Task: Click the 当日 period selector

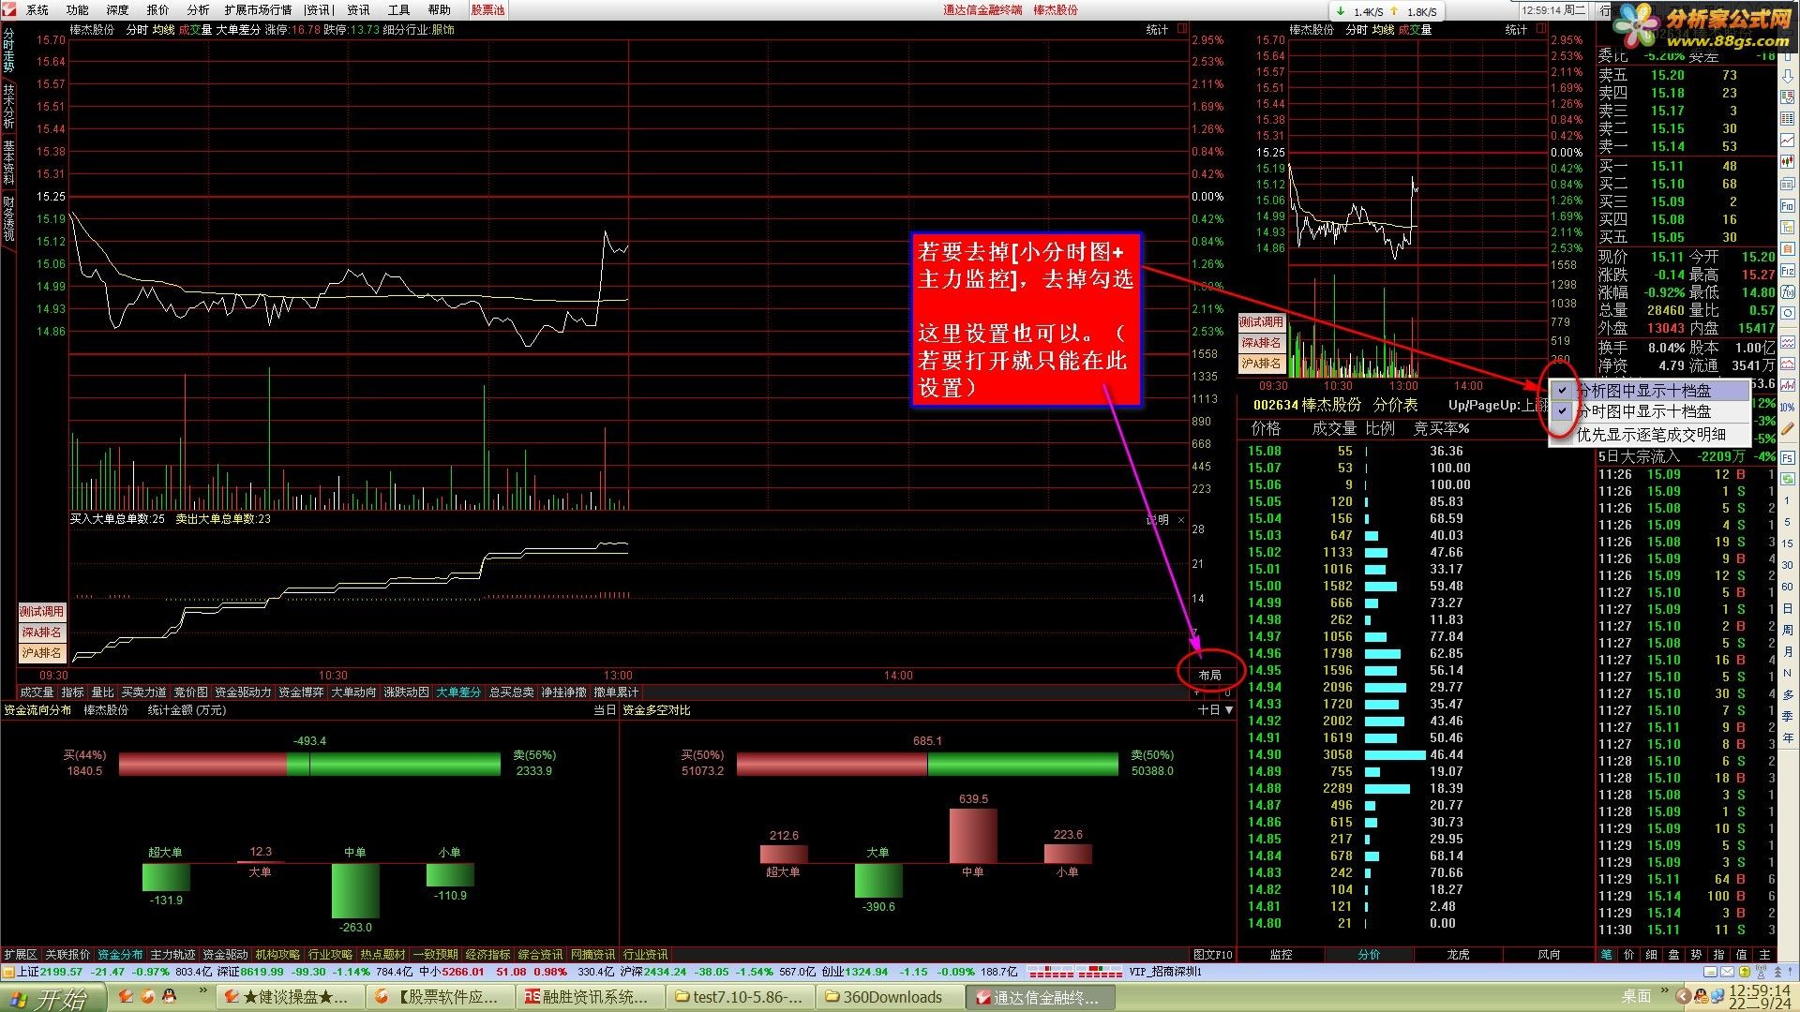Action: (604, 710)
